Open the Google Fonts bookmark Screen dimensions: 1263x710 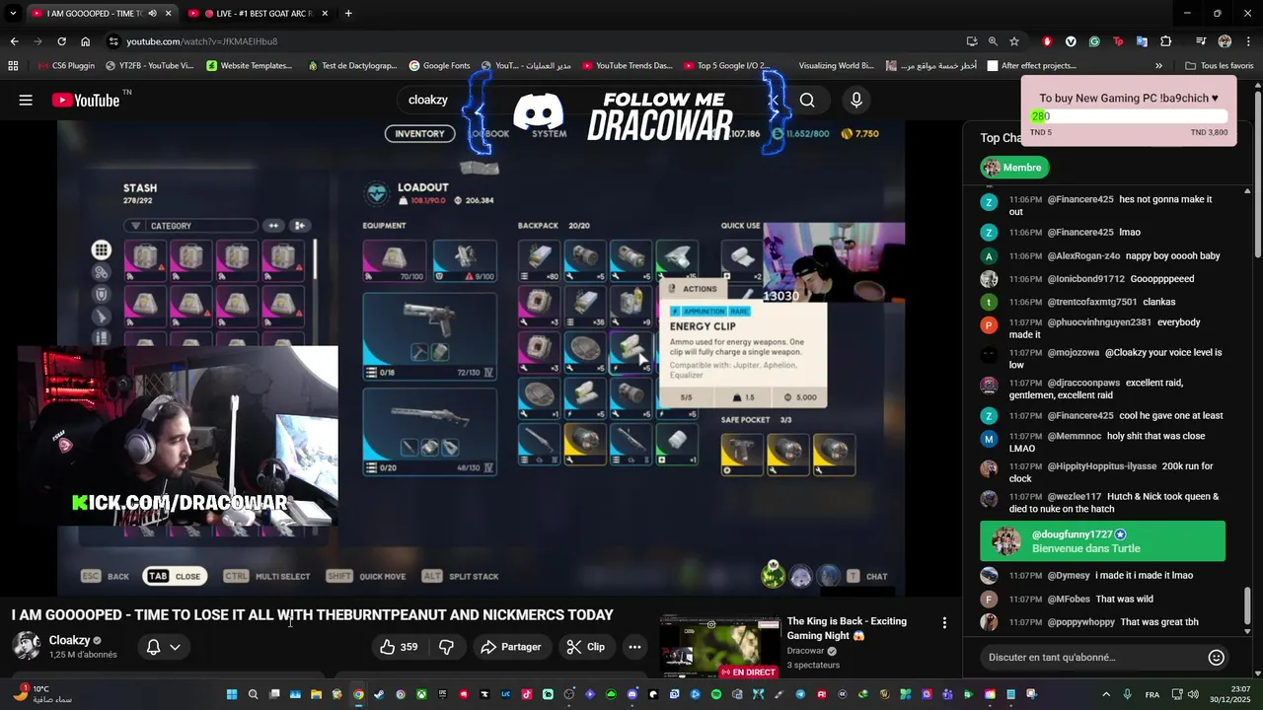coord(439,66)
